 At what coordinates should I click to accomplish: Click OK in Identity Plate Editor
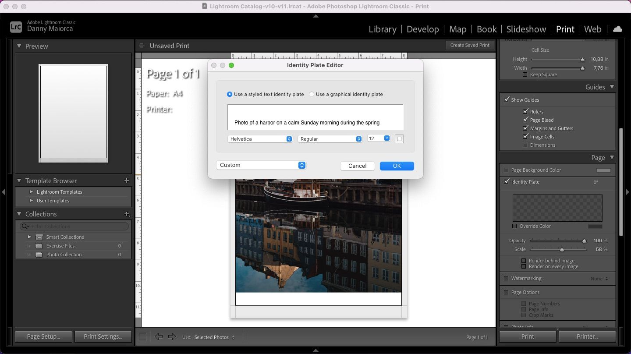click(397, 166)
